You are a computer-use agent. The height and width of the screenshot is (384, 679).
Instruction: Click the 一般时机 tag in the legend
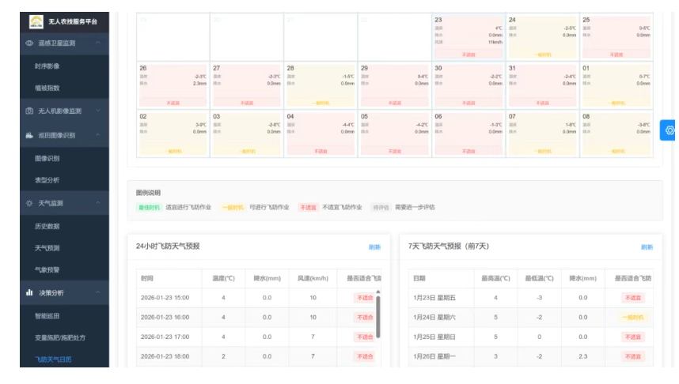point(233,207)
